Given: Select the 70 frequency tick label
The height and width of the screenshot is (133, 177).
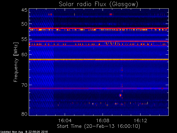Looking at the screenshot, I should tap(24, 85).
